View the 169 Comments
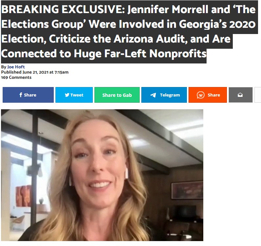The width and height of the screenshot is (261, 246). pos(16,78)
